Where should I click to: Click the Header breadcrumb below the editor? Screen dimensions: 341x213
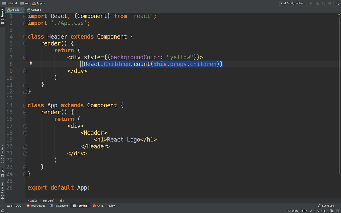(33, 200)
